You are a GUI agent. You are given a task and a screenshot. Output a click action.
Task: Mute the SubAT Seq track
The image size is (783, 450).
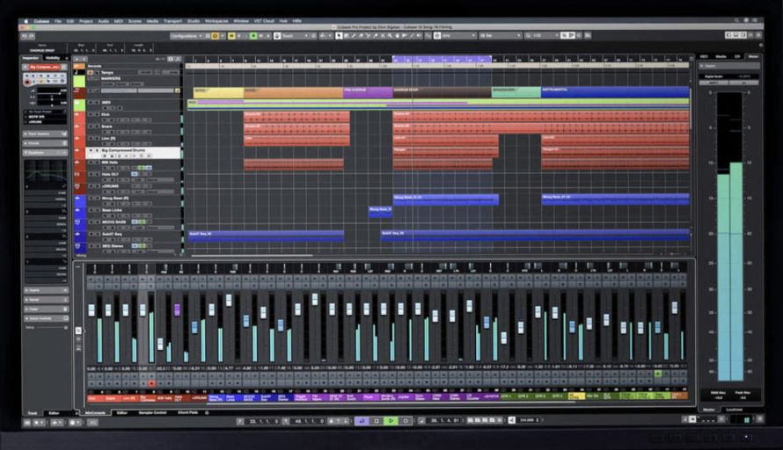click(91, 234)
